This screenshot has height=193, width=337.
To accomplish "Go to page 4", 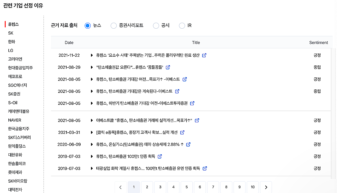I will 173,187.
